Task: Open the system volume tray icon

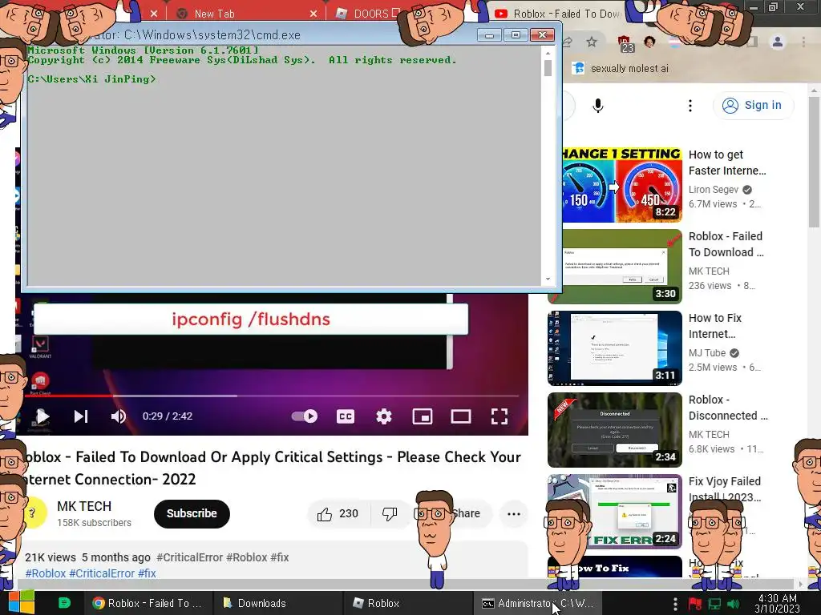Action: (x=733, y=604)
